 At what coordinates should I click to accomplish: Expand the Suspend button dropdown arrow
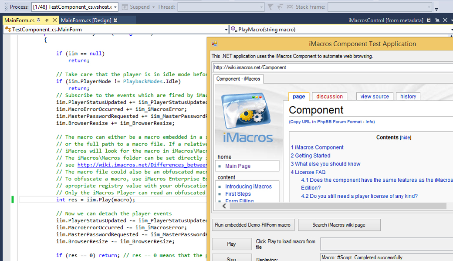(153, 7)
